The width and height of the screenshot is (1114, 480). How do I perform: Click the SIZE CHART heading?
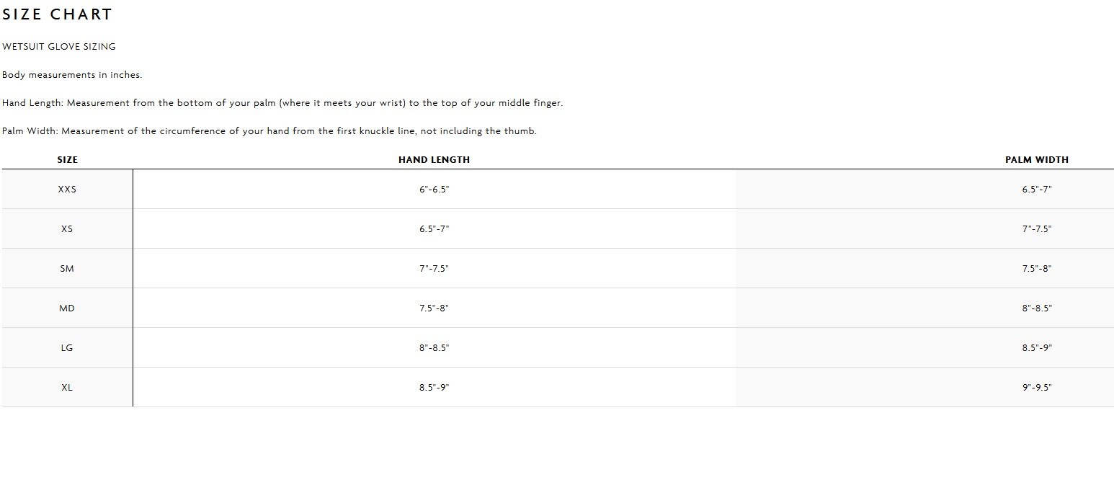57,14
